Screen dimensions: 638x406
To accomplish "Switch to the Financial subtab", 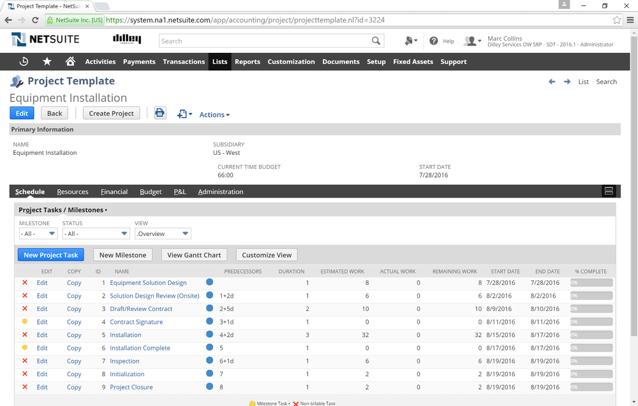I will [114, 191].
